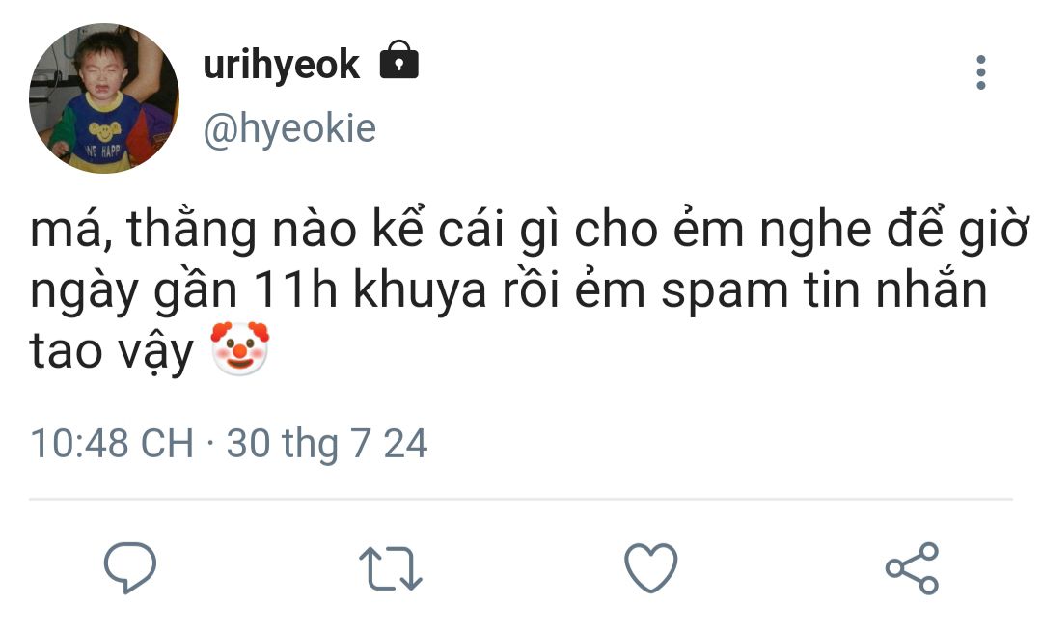This screenshot has height=632, width=1042.
Task: Open the share icon for this tweet
Action: pyautogui.click(x=912, y=567)
